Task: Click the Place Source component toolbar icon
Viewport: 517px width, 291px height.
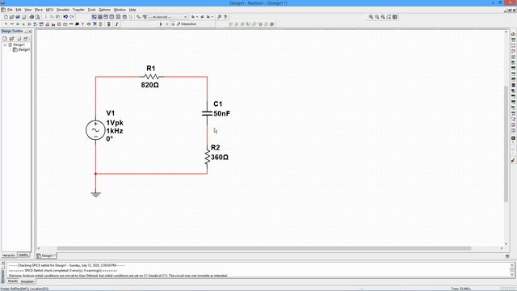Action: coord(6,24)
